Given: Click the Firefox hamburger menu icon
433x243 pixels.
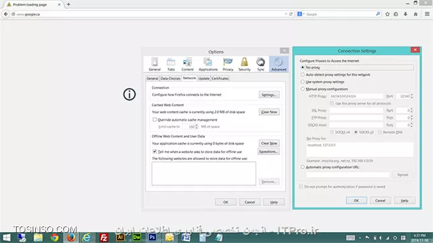Looking at the screenshot, I should click(x=427, y=14).
